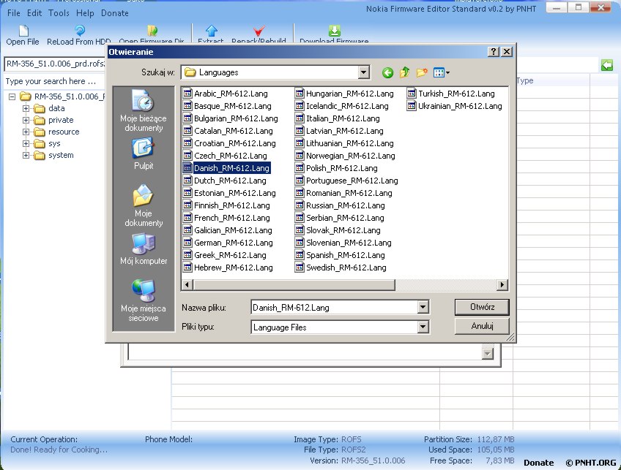This screenshot has height=470, width=621.
Task: Expand the resource folder node
Action: pos(26,132)
